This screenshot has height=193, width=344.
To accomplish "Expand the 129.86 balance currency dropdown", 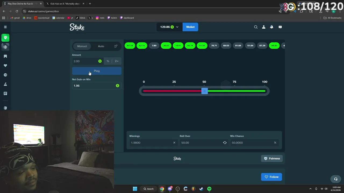I will [x=169, y=27].
